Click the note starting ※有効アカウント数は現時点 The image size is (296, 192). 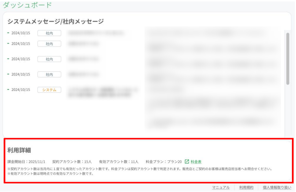(x=51, y=174)
